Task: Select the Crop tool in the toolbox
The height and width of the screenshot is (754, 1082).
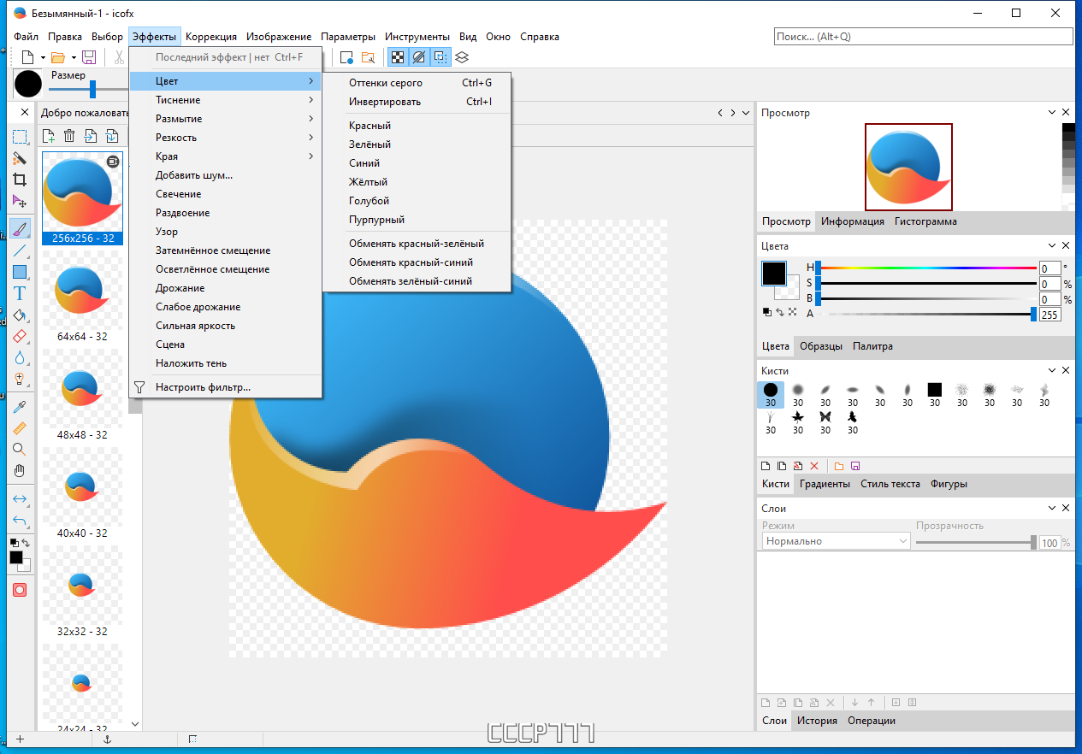Action: pyautogui.click(x=19, y=180)
